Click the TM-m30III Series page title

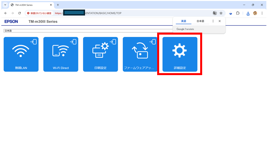43,21
